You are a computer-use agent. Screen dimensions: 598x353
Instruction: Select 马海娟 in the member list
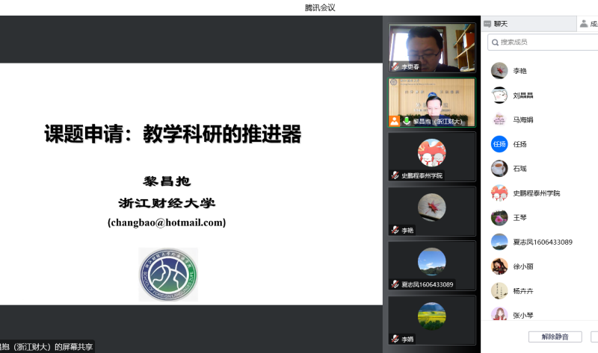[x=523, y=119]
